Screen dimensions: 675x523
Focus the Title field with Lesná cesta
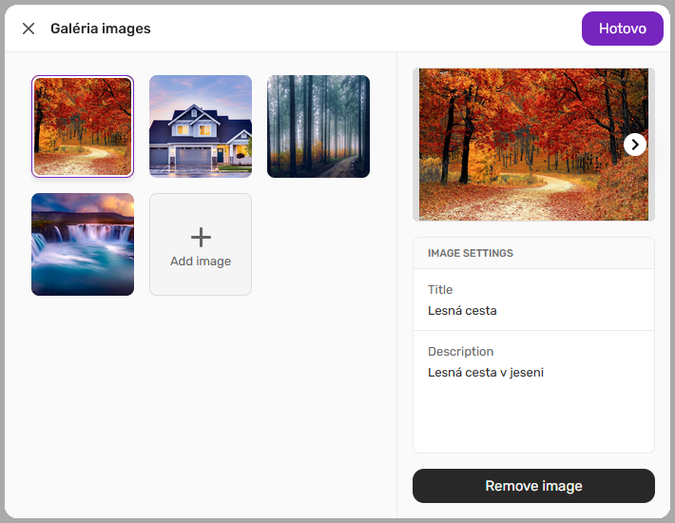tap(533, 310)
